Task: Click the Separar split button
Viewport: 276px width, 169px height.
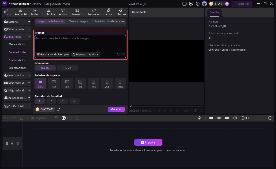Action: [x=39, y=118]
